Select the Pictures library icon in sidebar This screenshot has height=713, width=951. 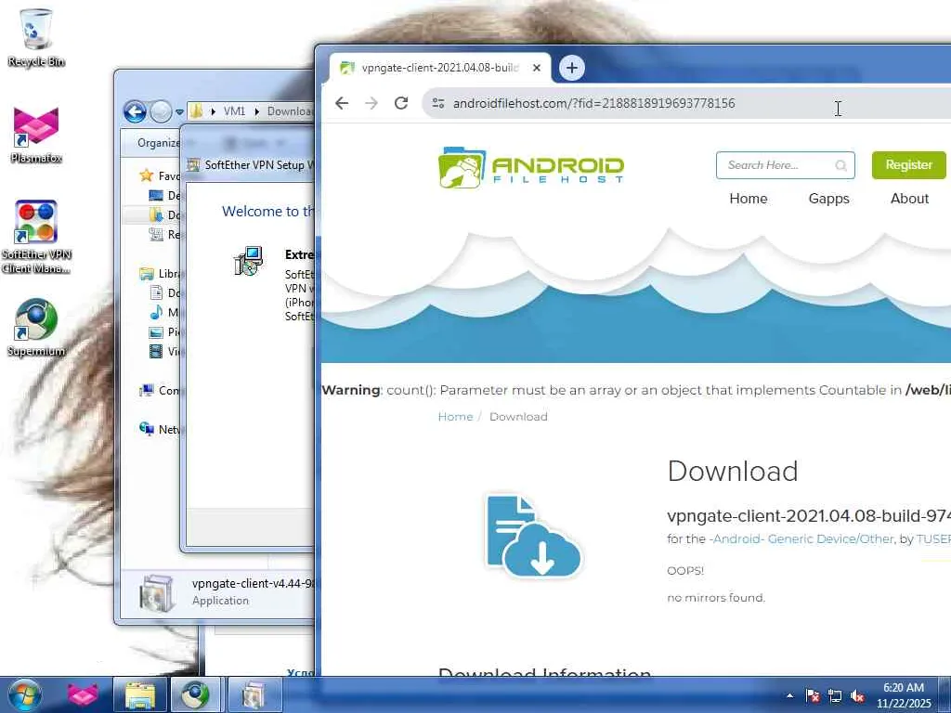(x=156, y=332)
